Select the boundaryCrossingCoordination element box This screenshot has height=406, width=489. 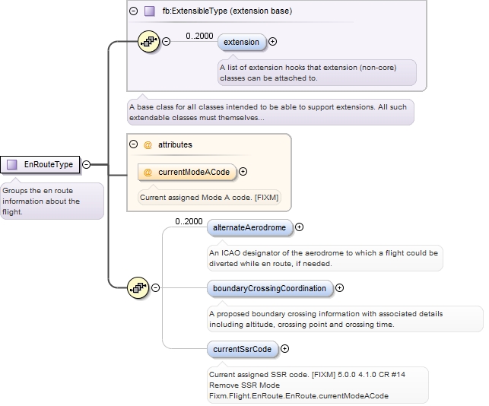coord(270,288)
